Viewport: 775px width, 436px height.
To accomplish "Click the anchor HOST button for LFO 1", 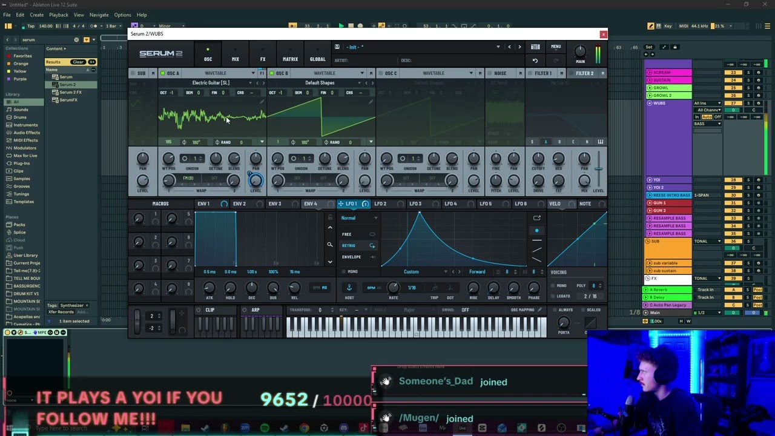I will tap(349, 288).
